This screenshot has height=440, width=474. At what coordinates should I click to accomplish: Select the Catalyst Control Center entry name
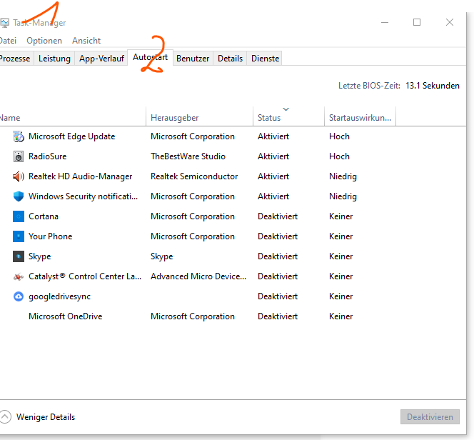[x=85, y=276]
